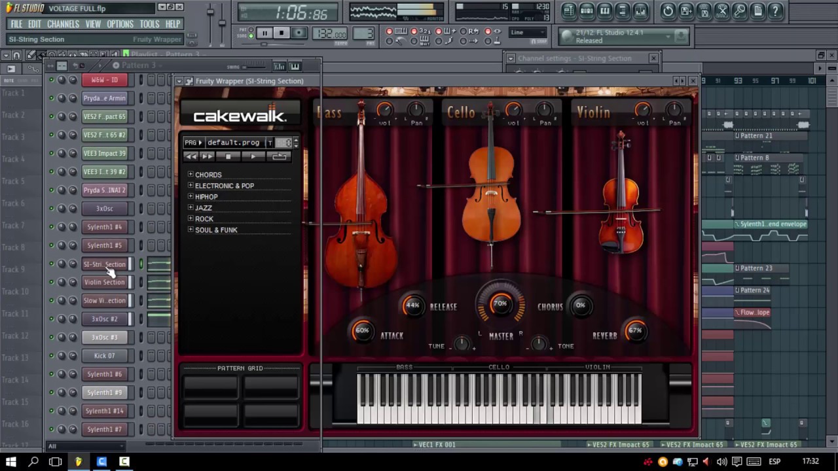This screenshot has width=838, height=471.
Task: Click the REVERB knob at 67%
Action: (635, 331)
